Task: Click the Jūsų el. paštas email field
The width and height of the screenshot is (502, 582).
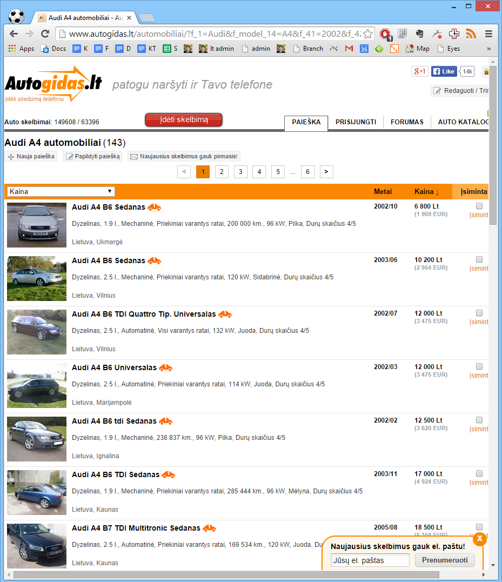Action: 370,560
